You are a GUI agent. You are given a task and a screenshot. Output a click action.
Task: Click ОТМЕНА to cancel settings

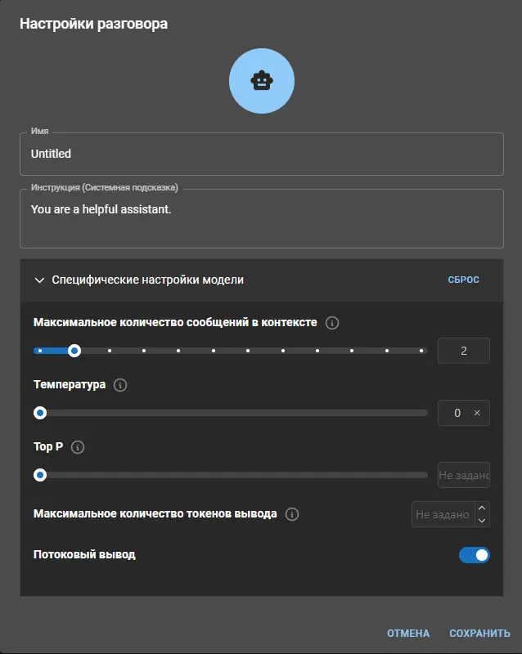[408, 634]
